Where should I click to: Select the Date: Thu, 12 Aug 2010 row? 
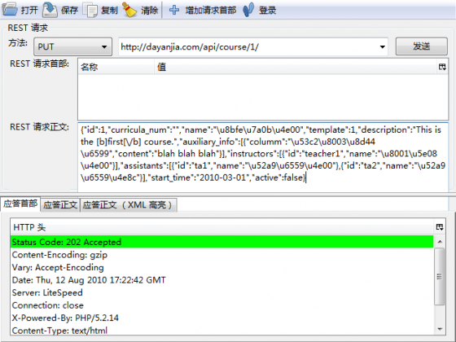pos(221,280)
